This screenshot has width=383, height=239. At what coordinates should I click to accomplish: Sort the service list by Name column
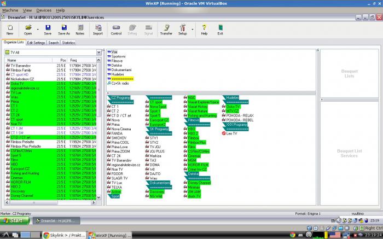(x=28, y=60)
